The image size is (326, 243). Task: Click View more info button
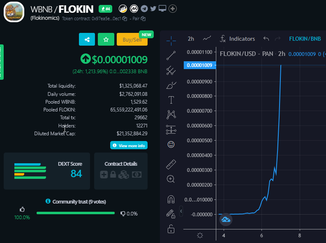pyautogui.click(x=129, y=145)
